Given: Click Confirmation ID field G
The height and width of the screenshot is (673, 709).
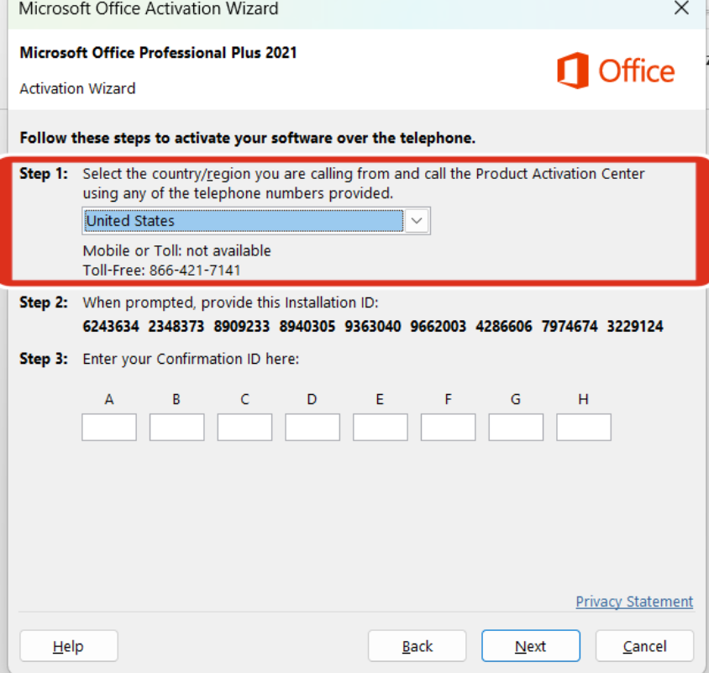Looking at the screenshot, I should 516,427.
